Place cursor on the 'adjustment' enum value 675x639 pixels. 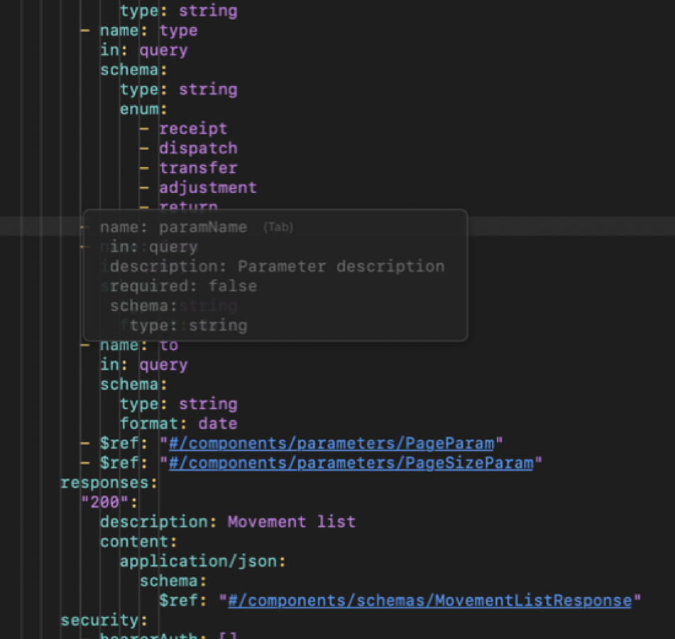click(x=208, y=187)
